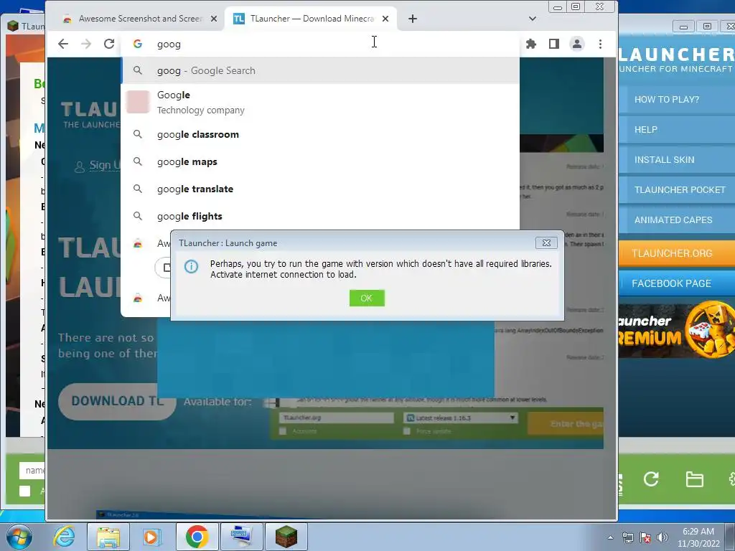Click the TLauncher username field
The width and height of the screenshot is (735, 551).
click(x=32, y=470)
